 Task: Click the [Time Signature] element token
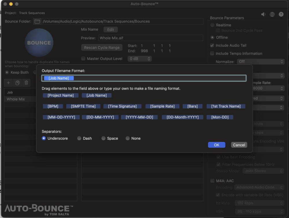pos(122,106)
